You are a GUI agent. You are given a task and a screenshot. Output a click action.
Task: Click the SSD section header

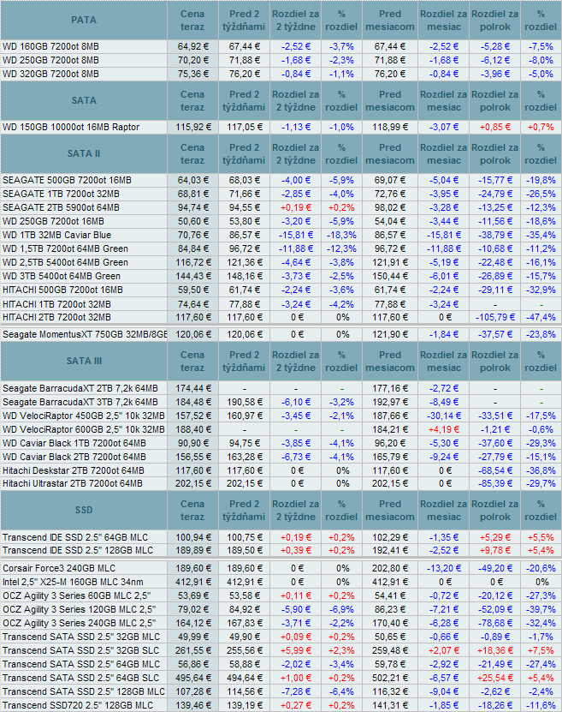tap(84, 510)
